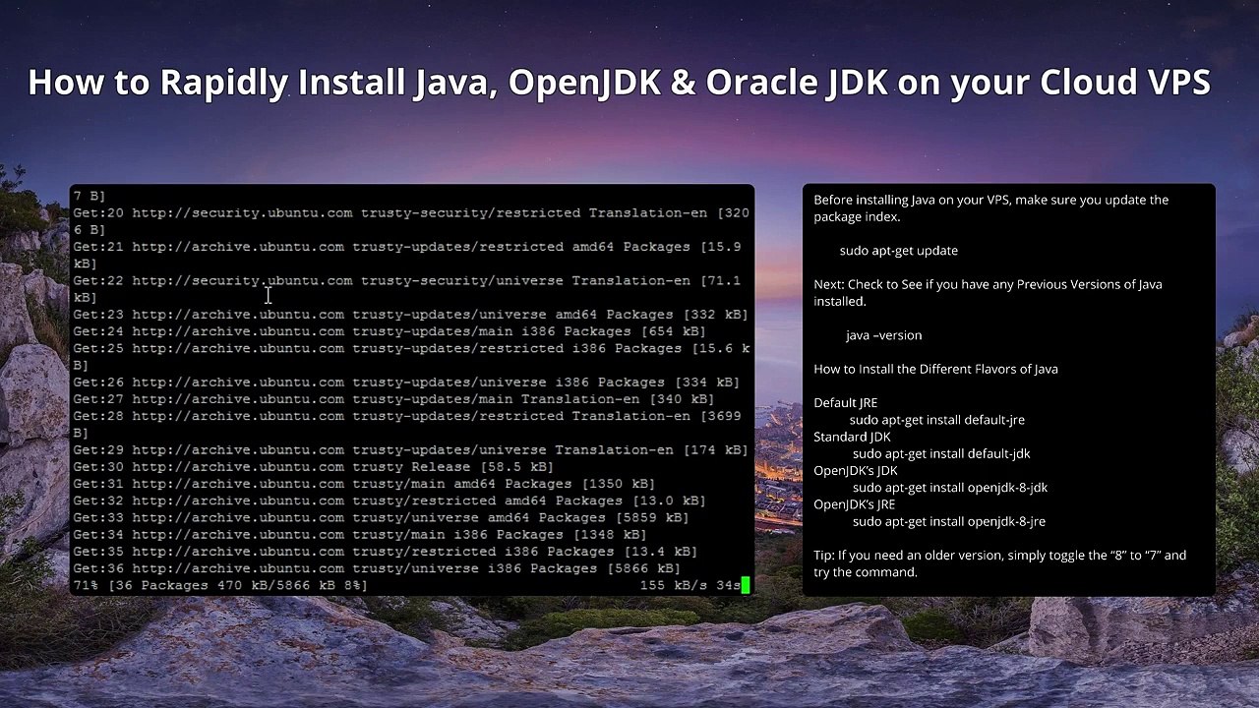Click 'How to Install the Different Flavors of Java'
This screenshot has height=708, width=1259.
click(x=935, y=369)
